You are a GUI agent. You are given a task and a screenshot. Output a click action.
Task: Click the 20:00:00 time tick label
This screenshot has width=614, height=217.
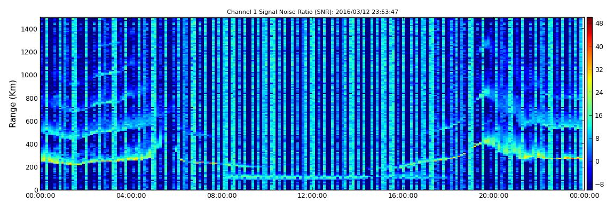click(493, 196)
